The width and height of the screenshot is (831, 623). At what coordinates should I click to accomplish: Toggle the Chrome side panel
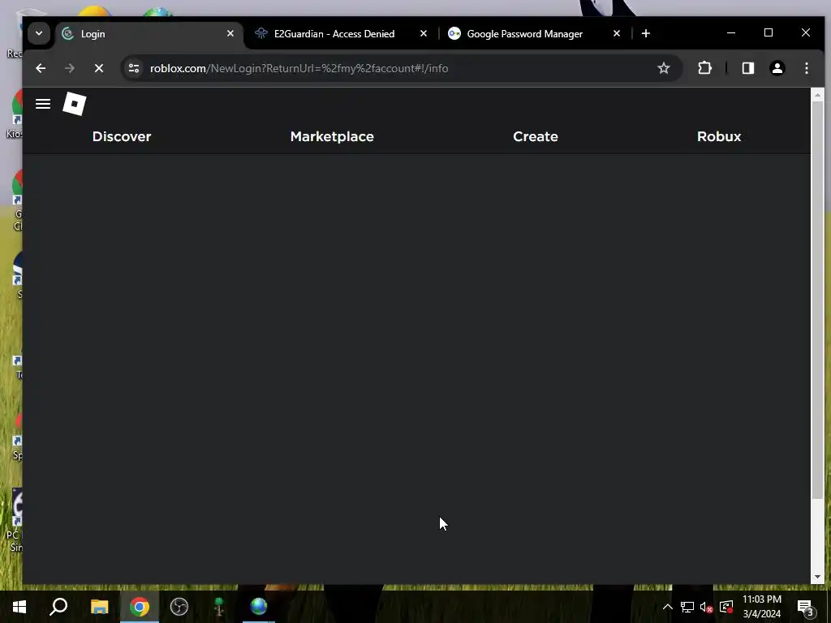(x=747, y=68)
